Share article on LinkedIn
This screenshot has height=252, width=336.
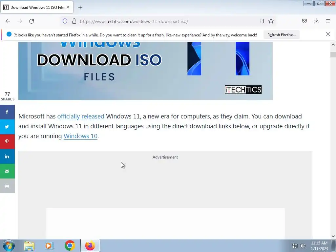[7, 157]
